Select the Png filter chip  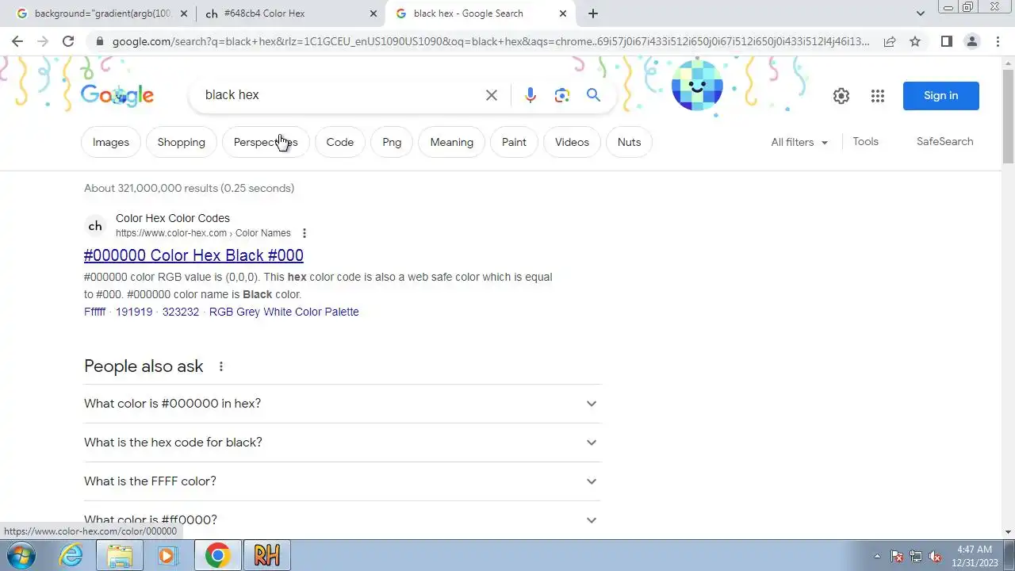(x=392, y=142)
